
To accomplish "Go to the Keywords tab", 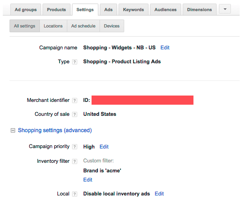I will [133, 10].
